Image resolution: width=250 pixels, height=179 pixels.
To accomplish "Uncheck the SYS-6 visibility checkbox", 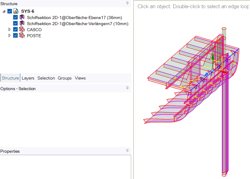I will coord(10,11).
